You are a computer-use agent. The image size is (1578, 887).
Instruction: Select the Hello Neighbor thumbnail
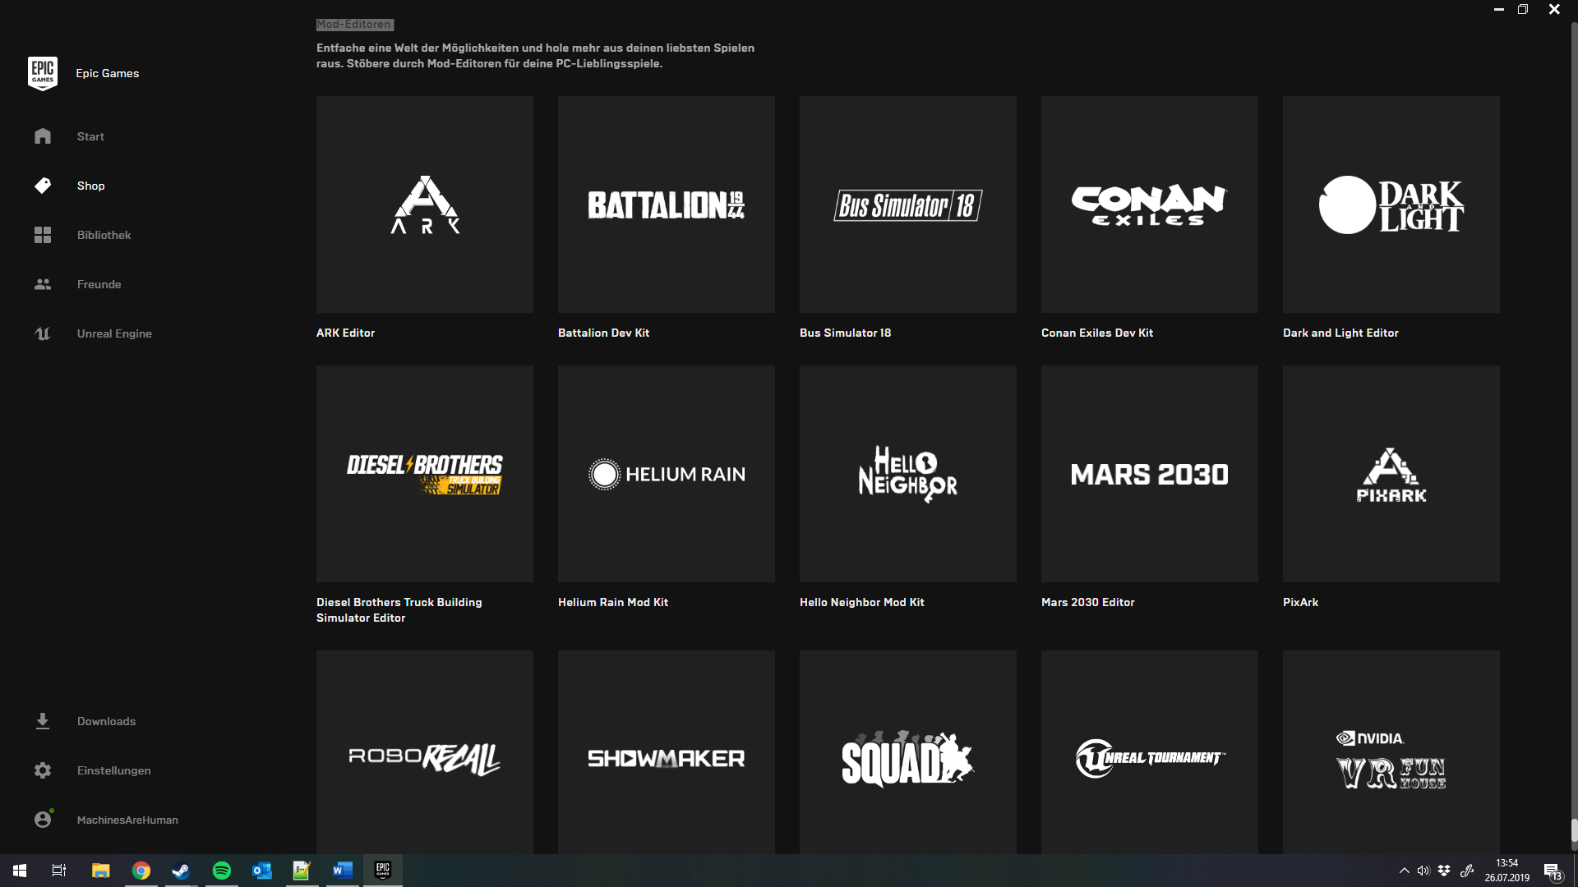click(907, 474)
